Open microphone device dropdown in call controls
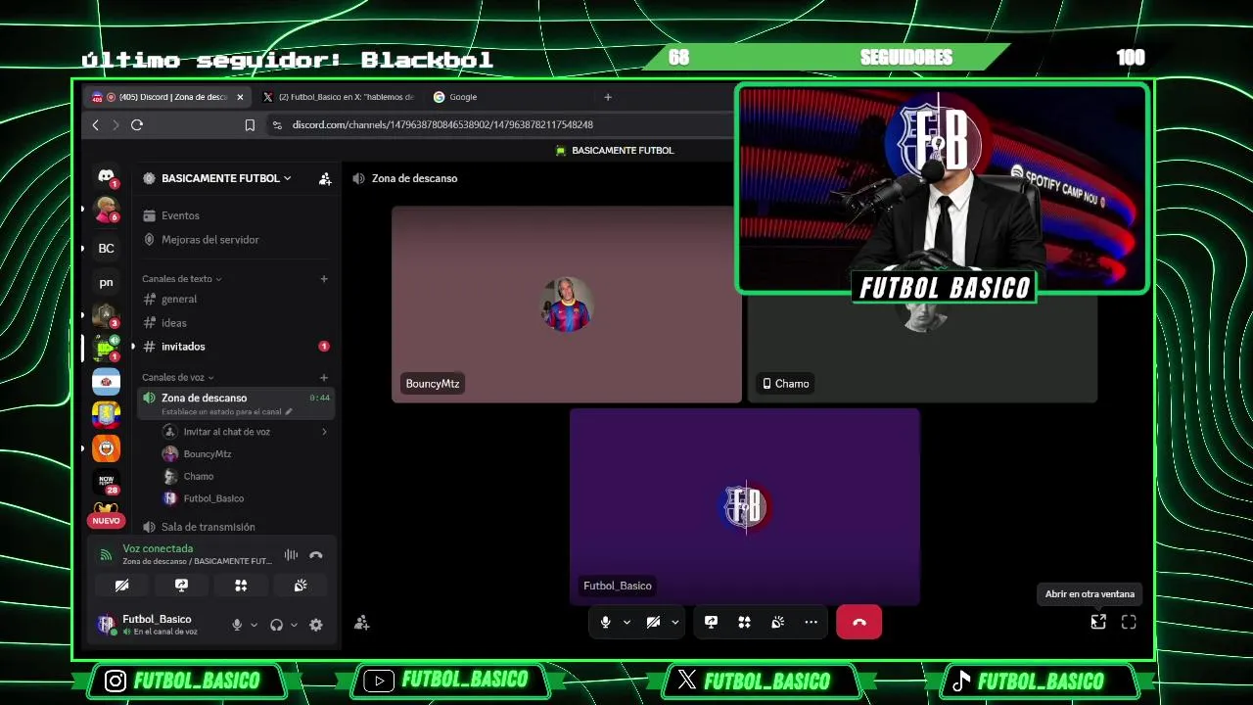1253x705 pixels. [x=626, y=622]
